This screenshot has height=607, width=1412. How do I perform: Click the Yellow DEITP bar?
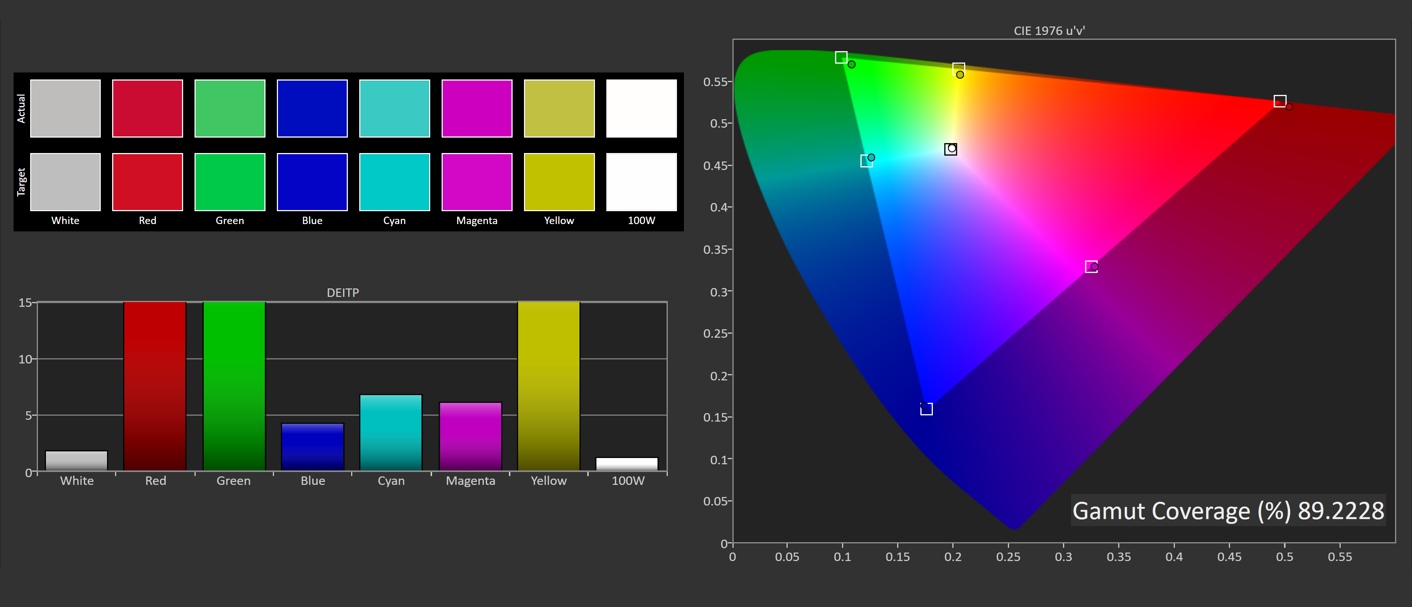tap(549, 386)
